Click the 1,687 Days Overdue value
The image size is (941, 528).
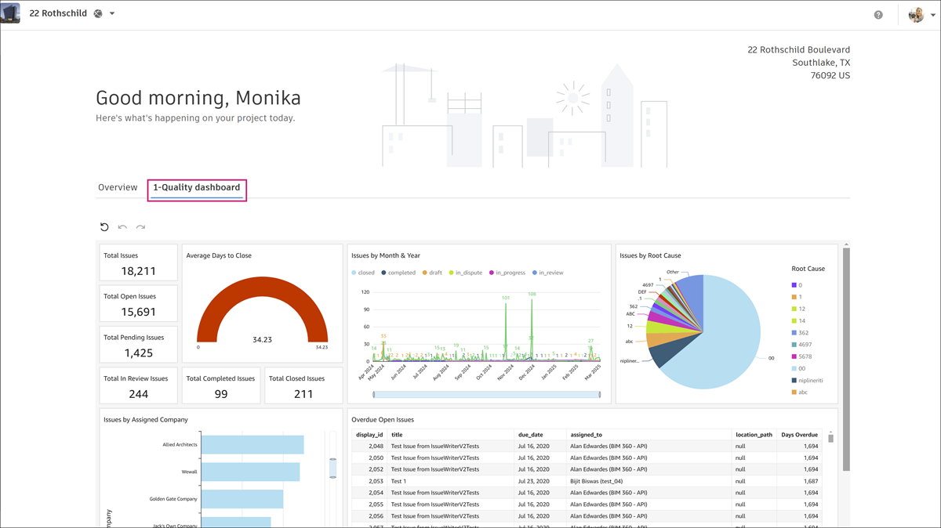(811, 481)
